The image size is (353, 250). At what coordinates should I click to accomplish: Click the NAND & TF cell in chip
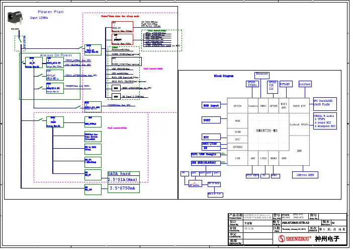(299, 106)
